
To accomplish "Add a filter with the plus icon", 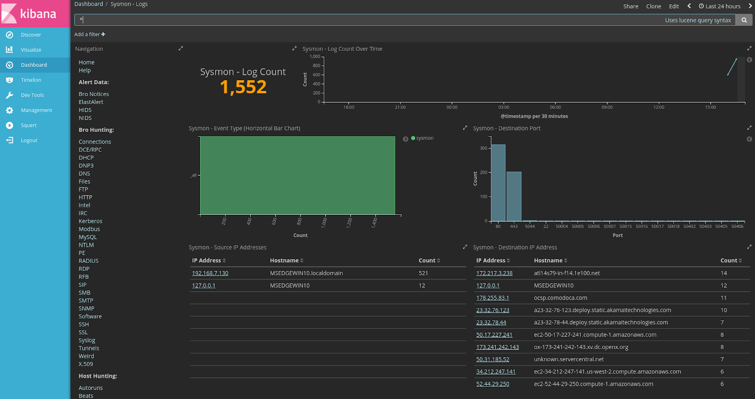I will point(103,34).
